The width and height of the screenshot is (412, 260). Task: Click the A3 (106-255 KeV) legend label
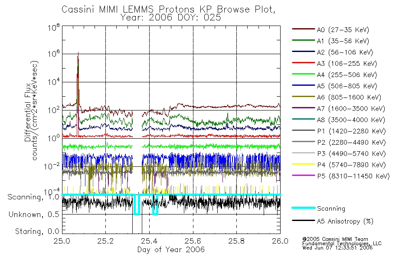coord(347,64)
